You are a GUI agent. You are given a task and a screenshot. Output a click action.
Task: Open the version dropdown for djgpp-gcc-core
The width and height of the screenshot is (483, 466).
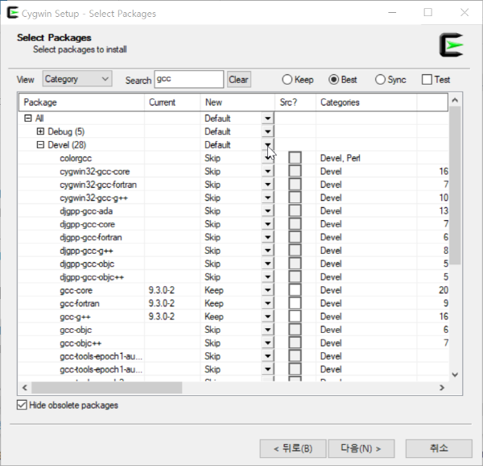(x=268, y=224)
